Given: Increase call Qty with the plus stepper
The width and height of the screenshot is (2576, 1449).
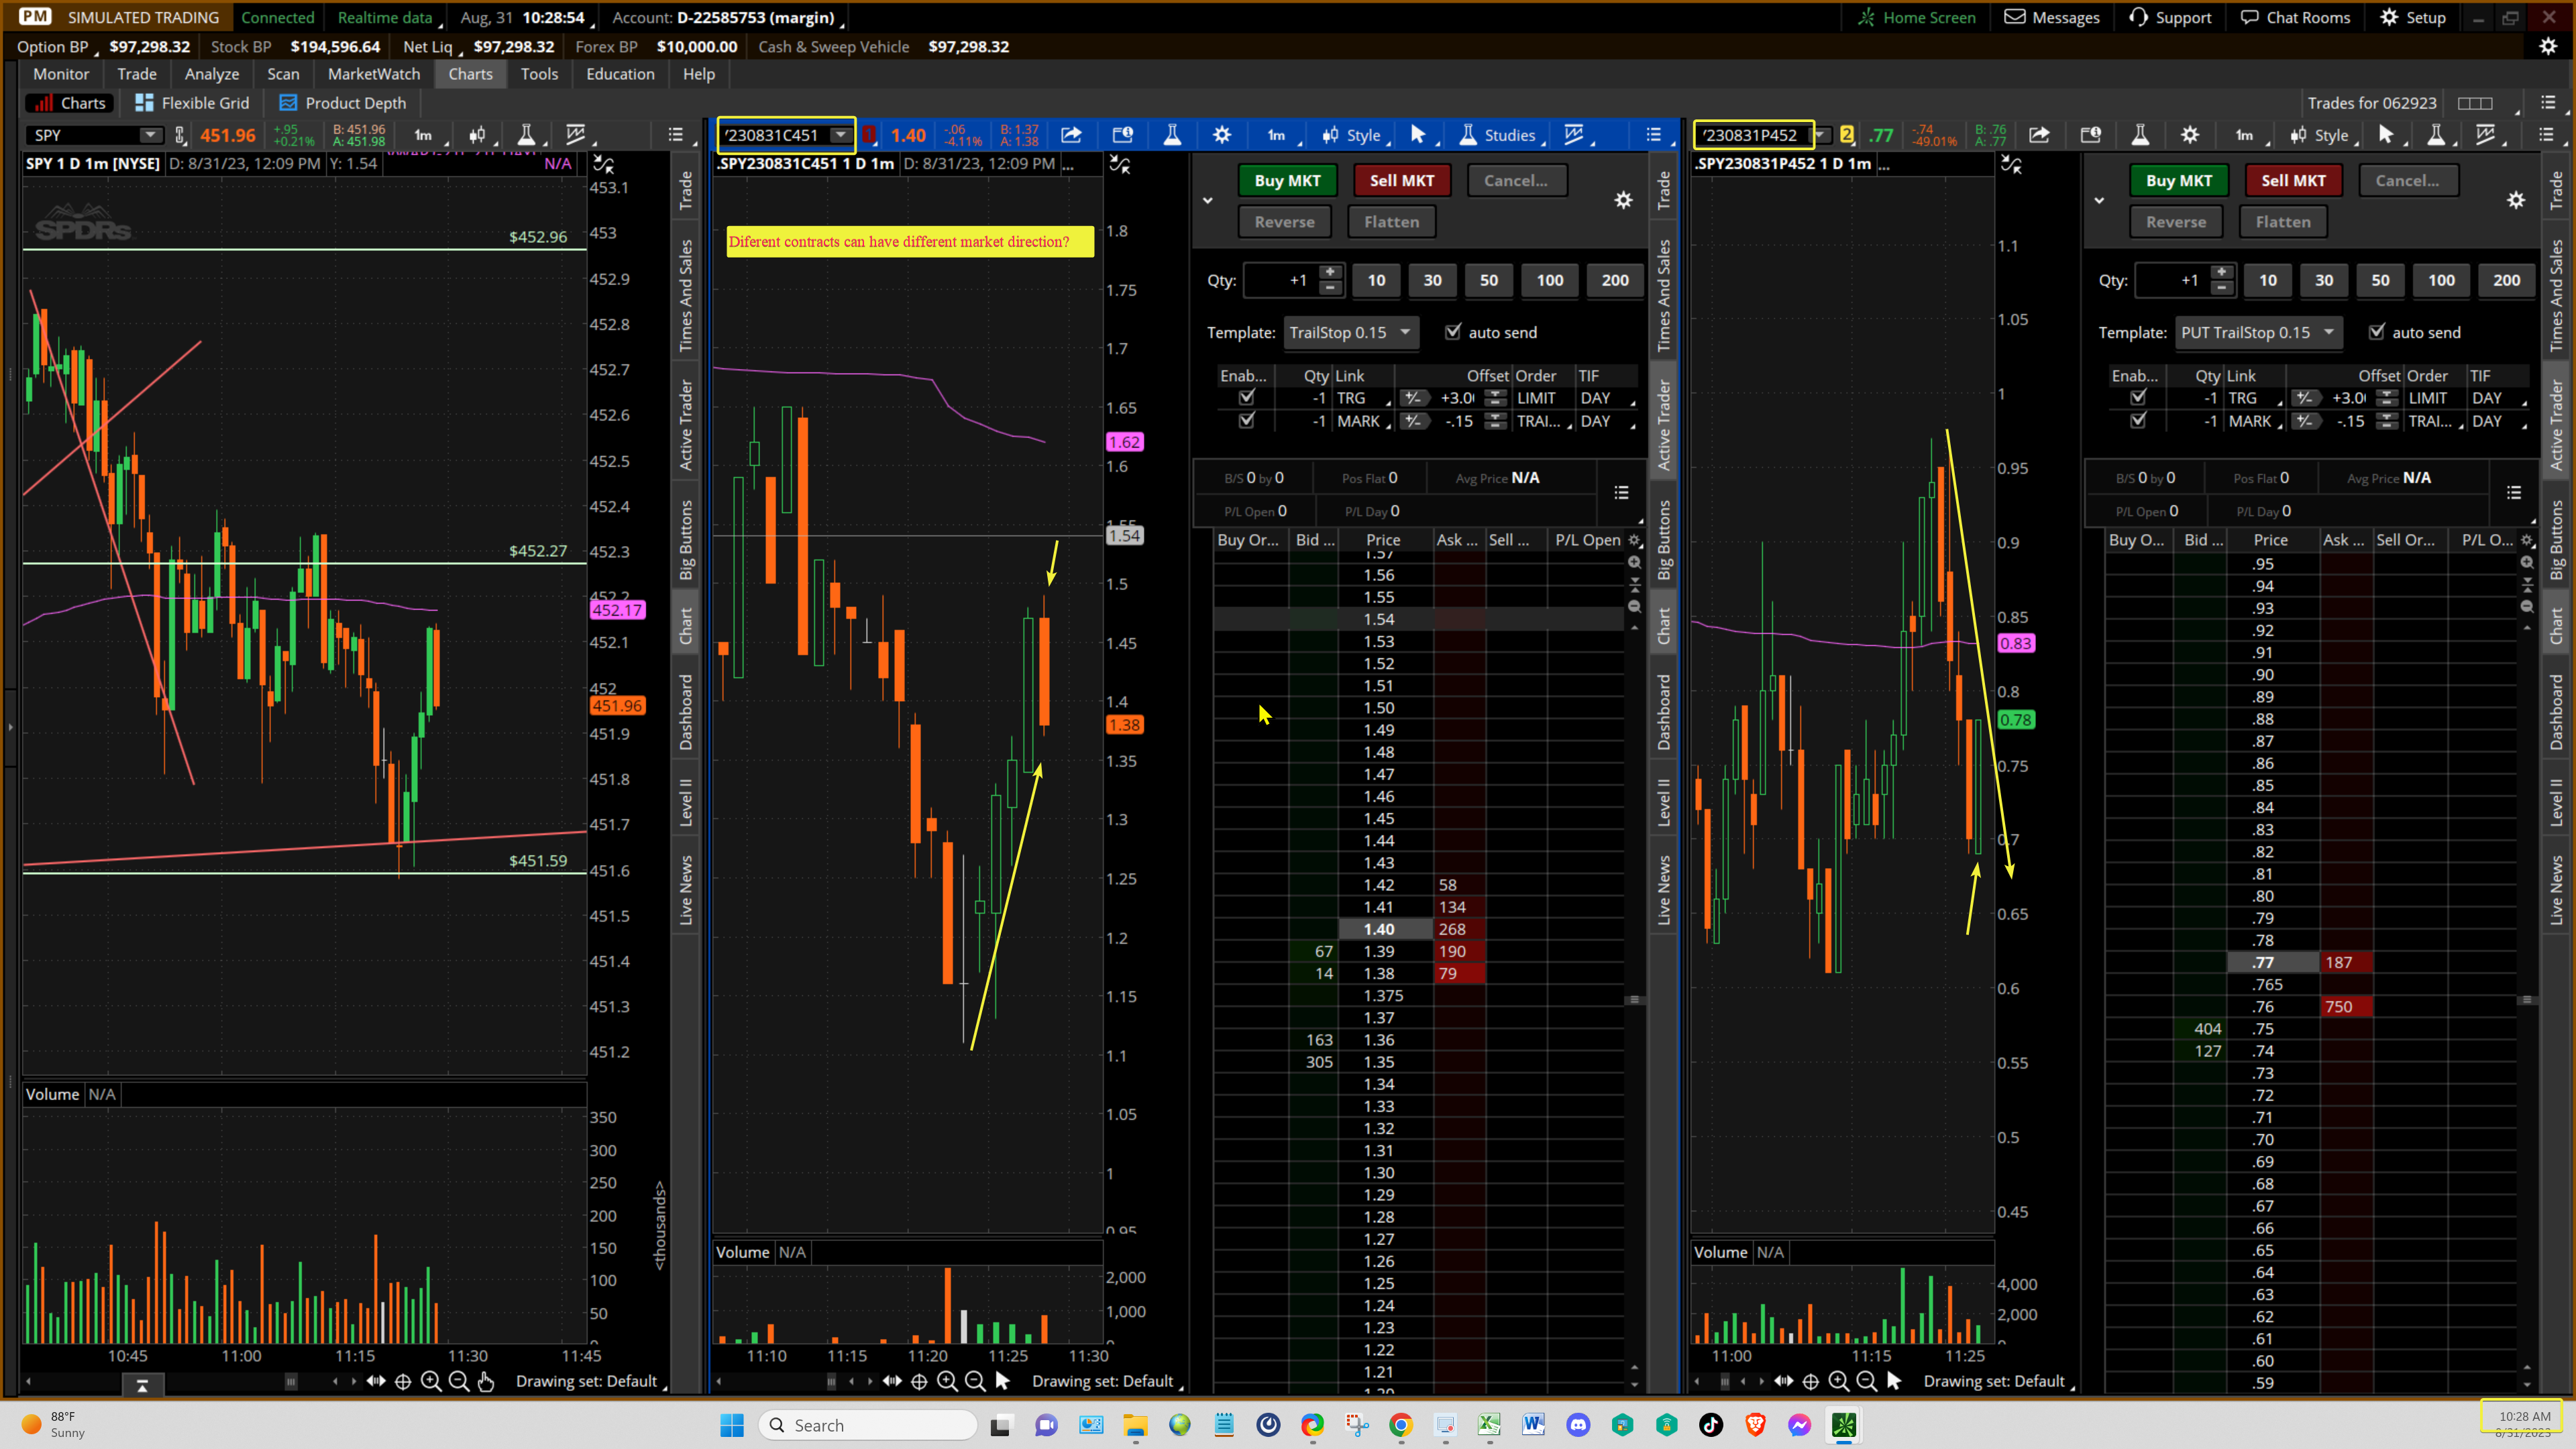Looking at the screenshot, I should pos(1330,272).
